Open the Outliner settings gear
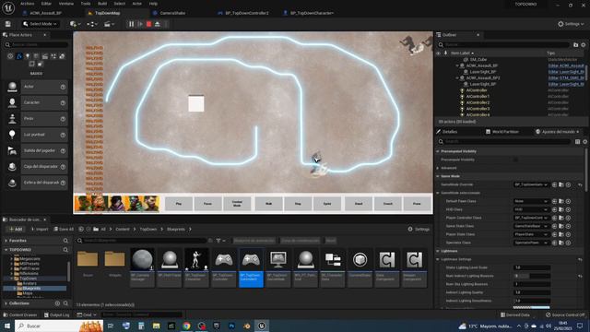The height and width of the screenshot is (332, 590). [584, 45]
